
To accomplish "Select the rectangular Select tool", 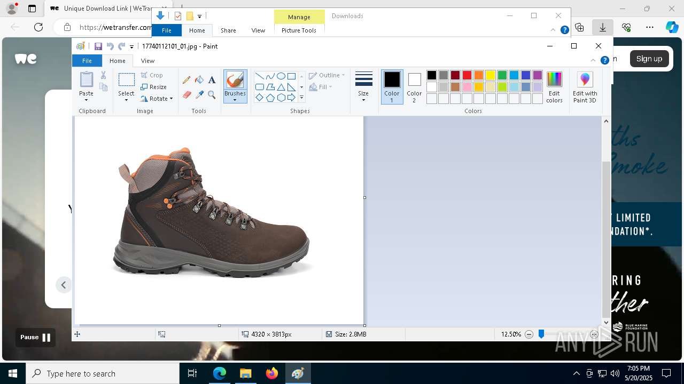I will [x=126, y=80].
